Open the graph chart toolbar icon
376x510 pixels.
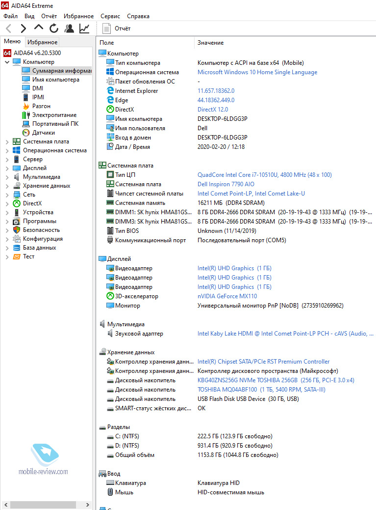(x=84, y=28)
